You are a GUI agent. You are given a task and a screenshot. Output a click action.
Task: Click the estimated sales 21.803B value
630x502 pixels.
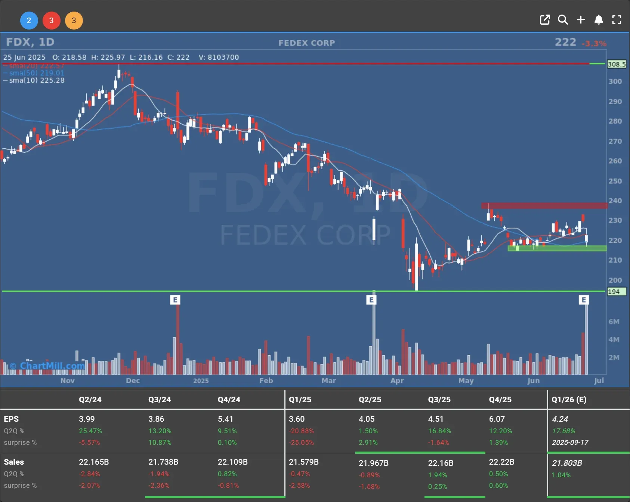[567, 463]
